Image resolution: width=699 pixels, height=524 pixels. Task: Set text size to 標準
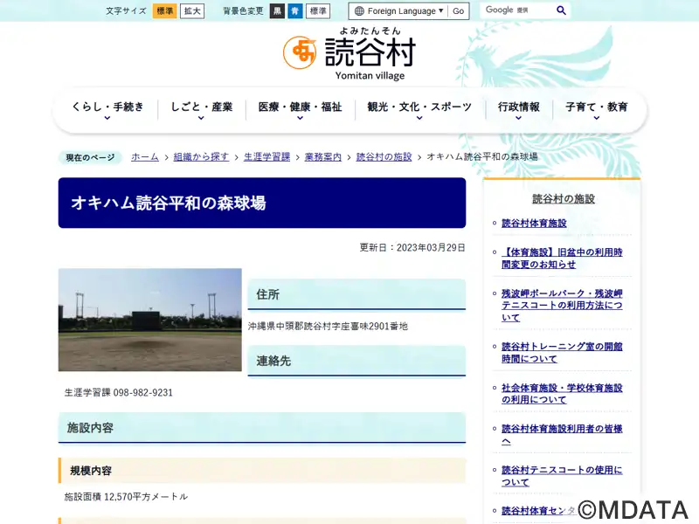(164, 11)
